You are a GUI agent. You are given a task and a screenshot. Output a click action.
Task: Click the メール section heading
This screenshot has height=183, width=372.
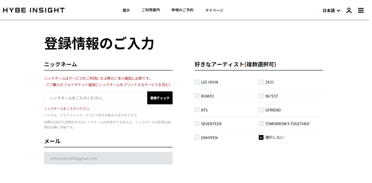52,141
